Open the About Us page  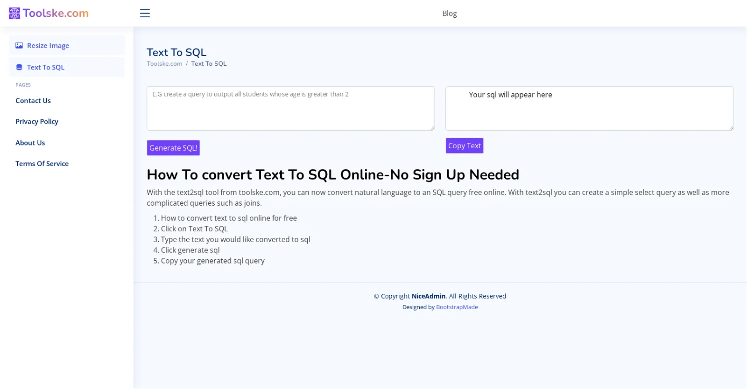pyautogui.click(x=30, y=143)
